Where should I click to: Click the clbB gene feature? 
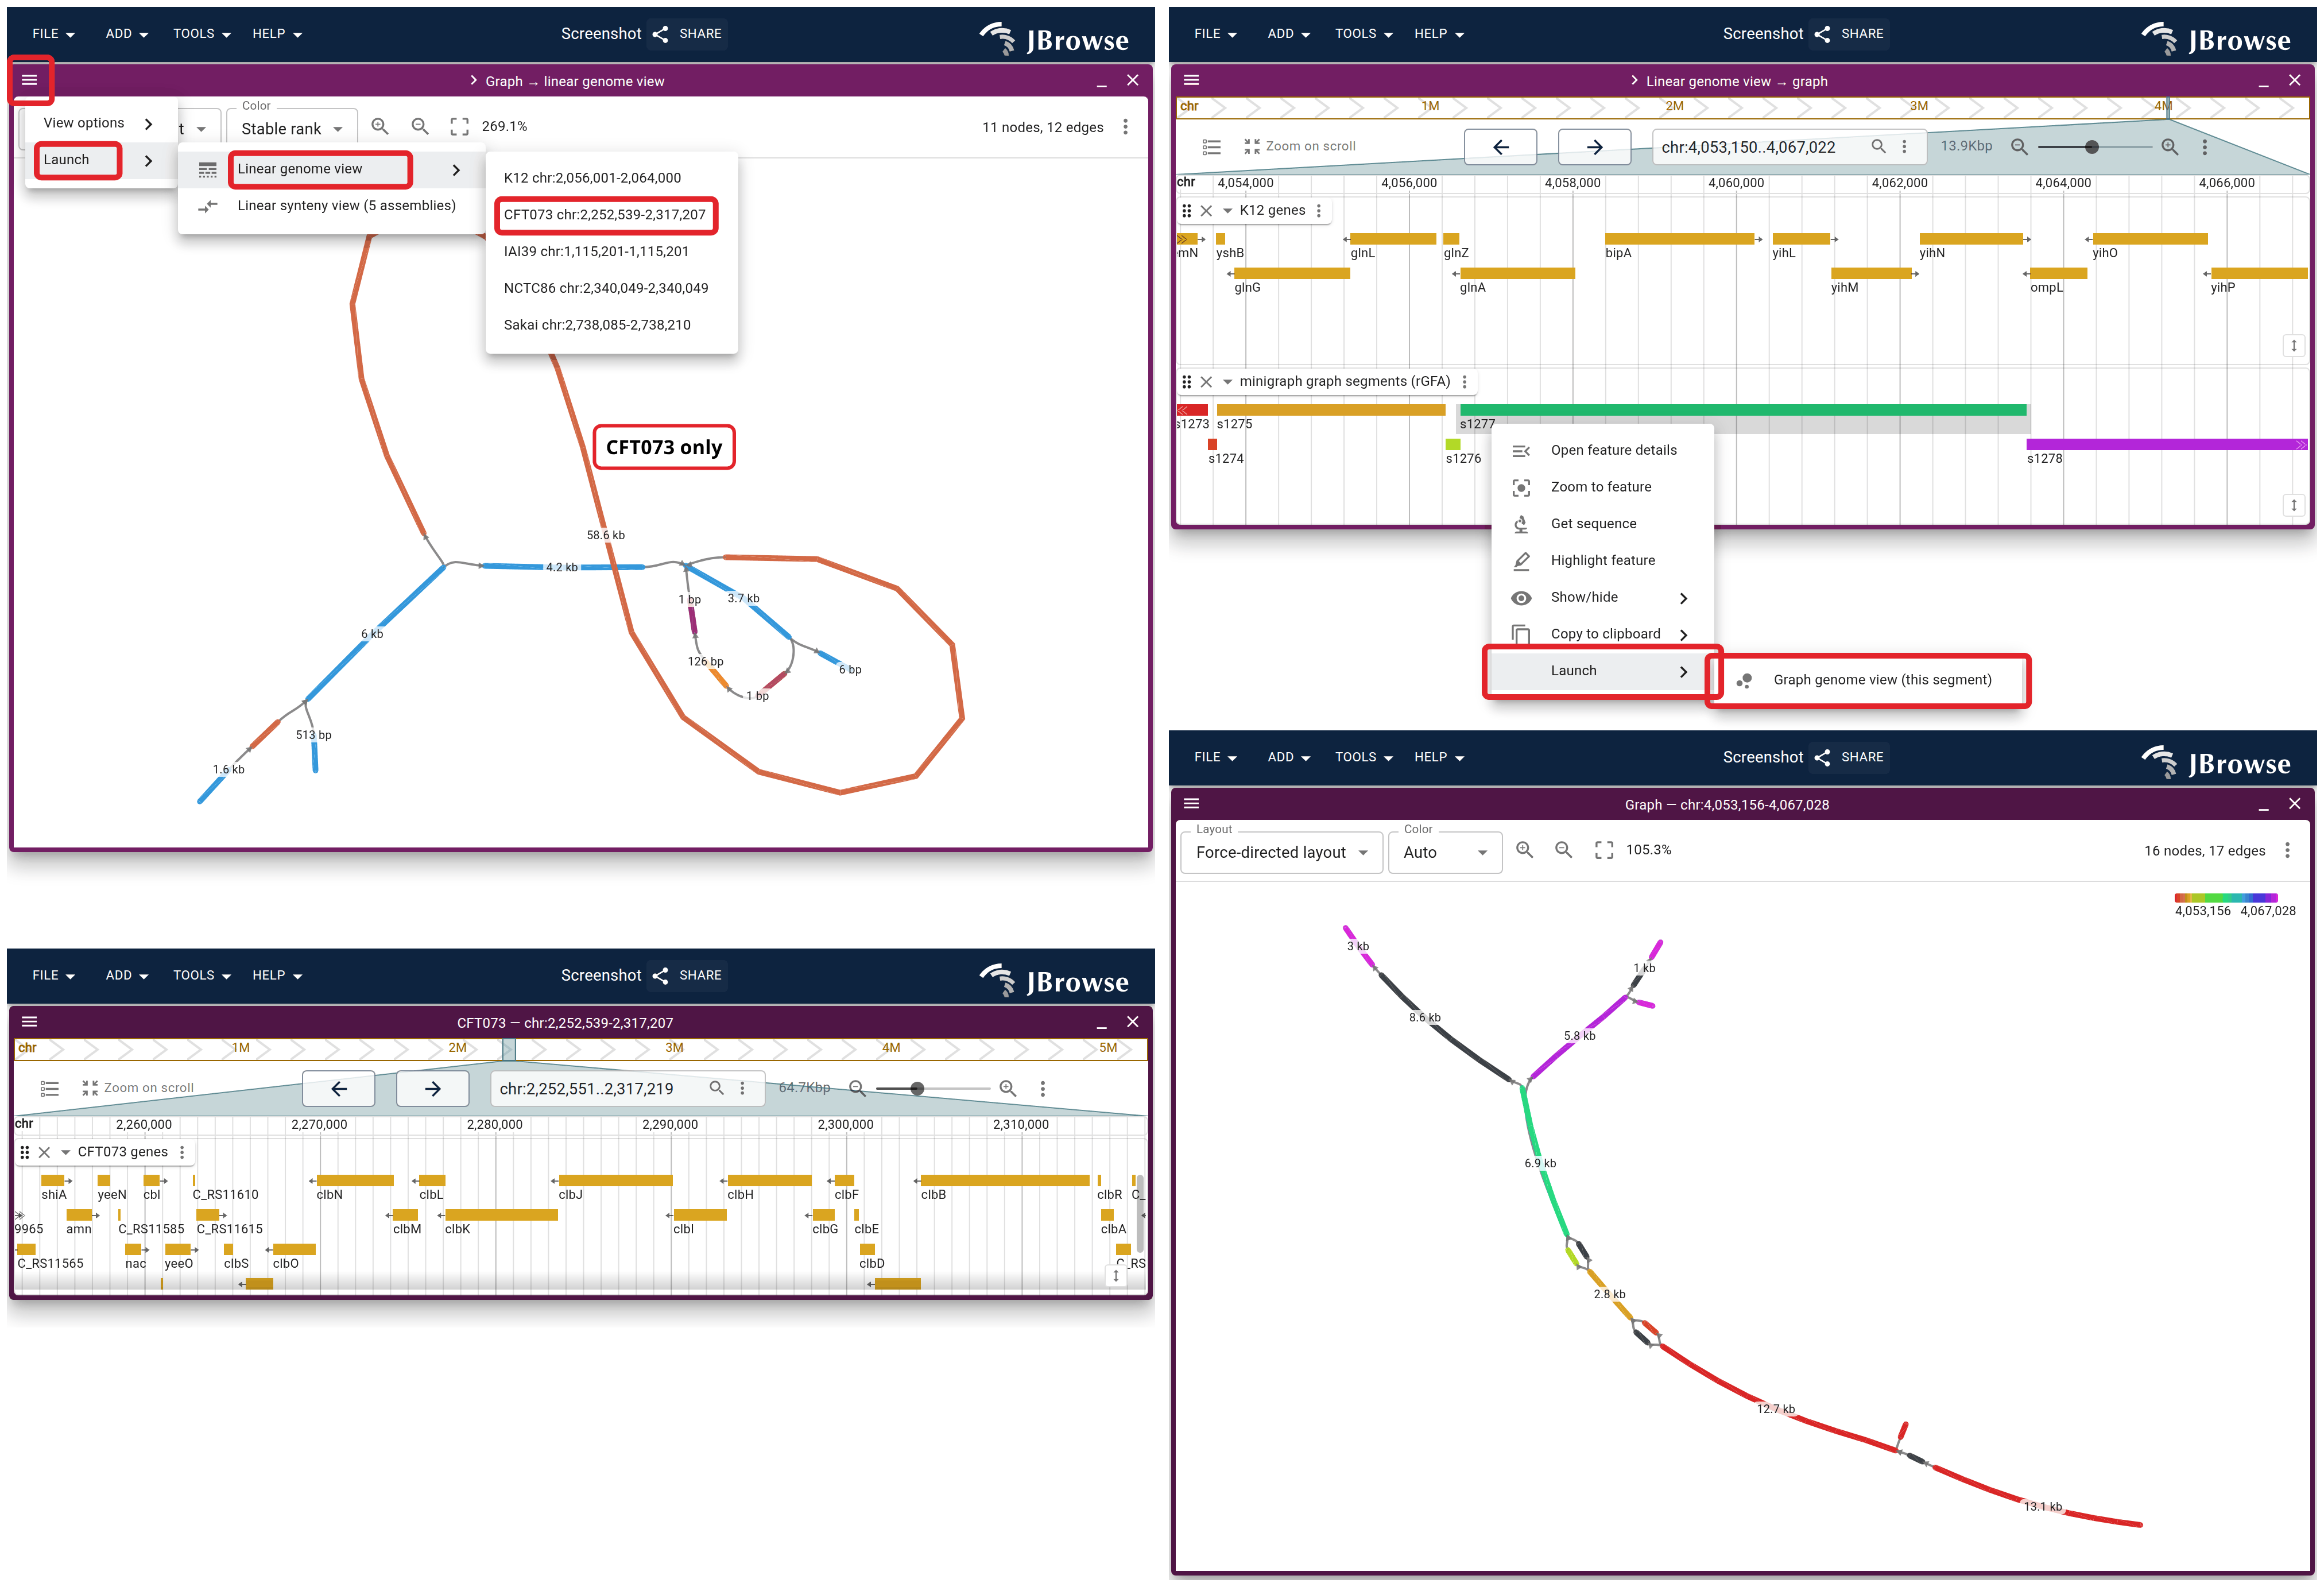[1004, 1181]
